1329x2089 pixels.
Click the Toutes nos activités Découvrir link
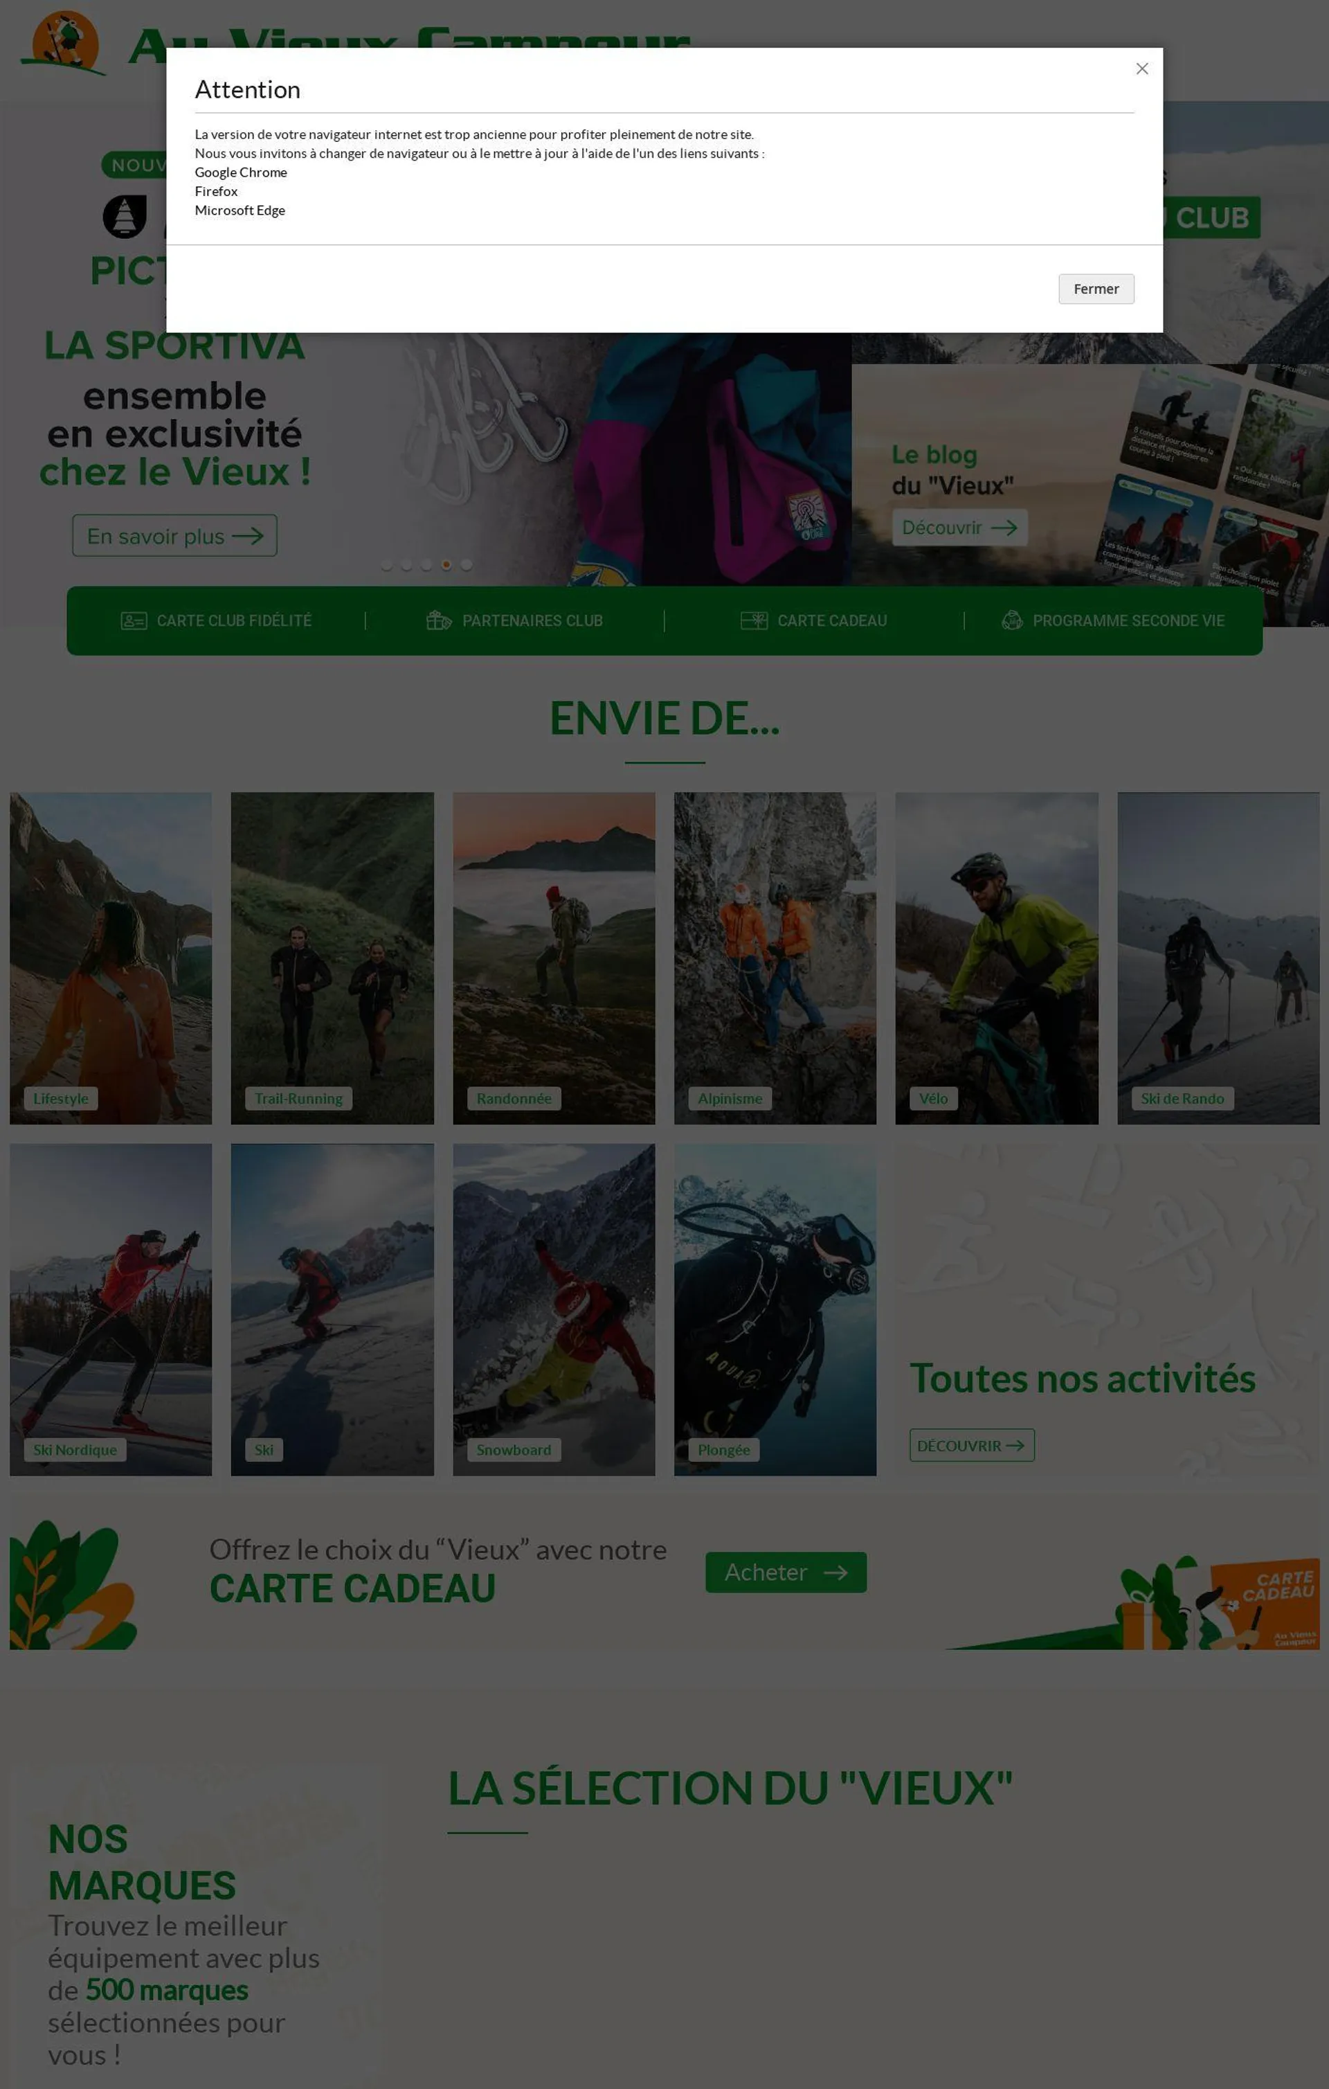coord(967,1445)
